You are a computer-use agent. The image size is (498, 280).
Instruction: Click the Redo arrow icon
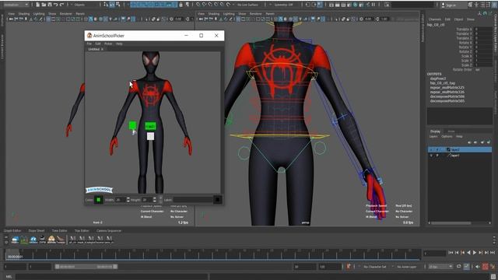tap(61, 5)
